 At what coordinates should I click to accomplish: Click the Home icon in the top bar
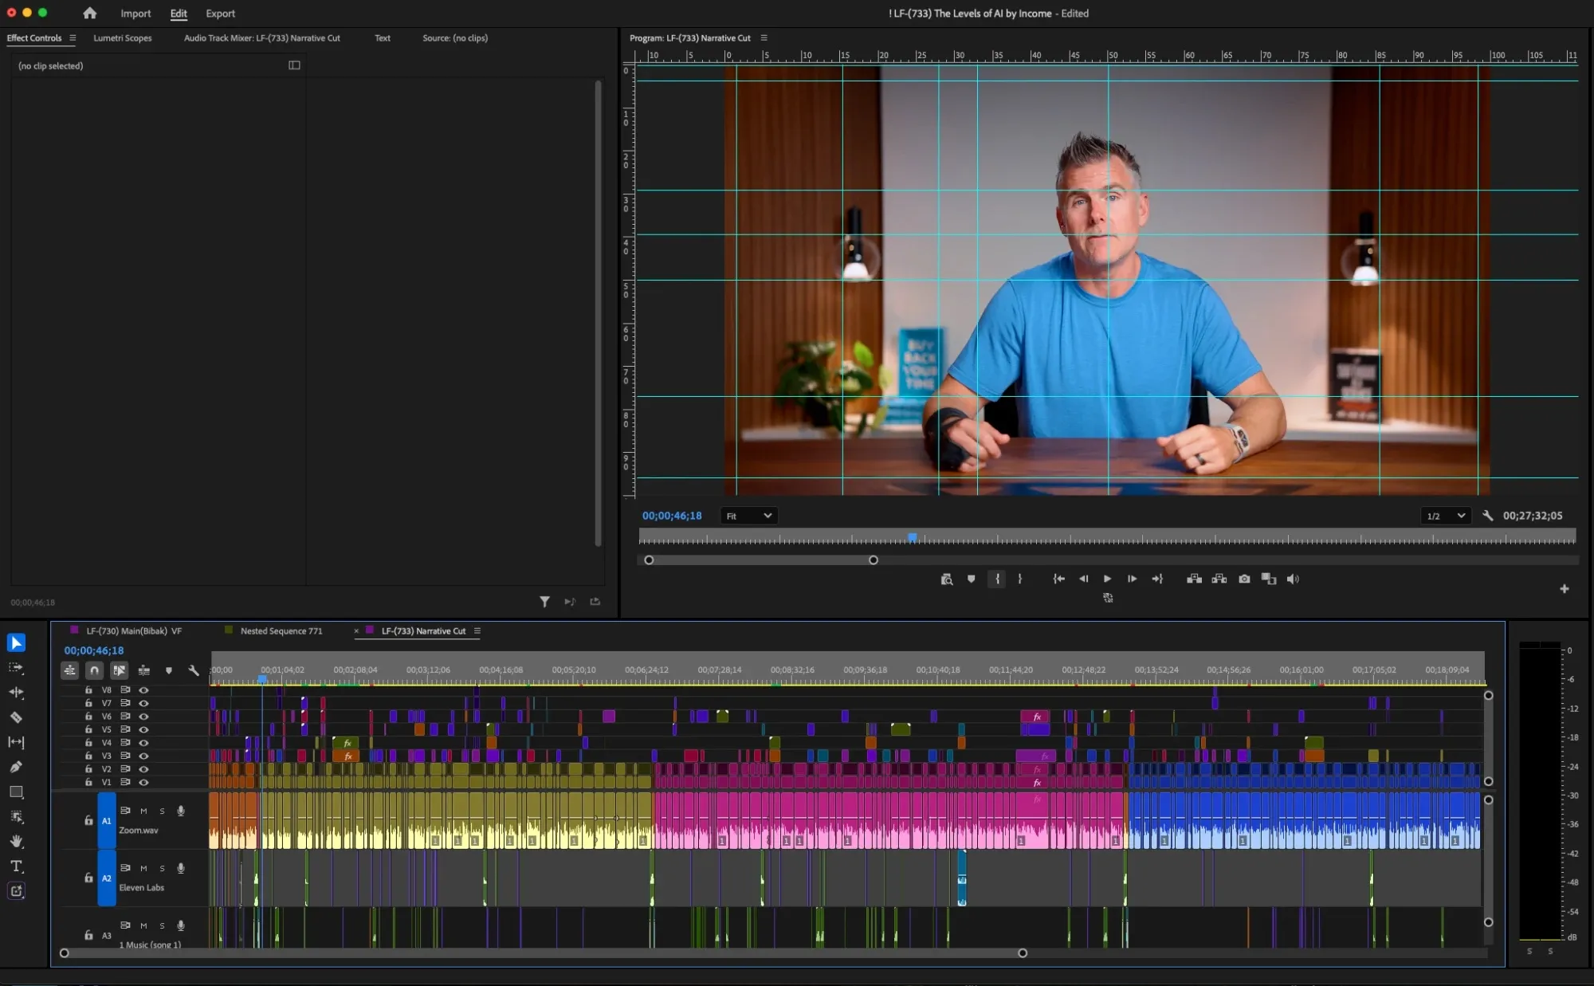tap(90, 14)
